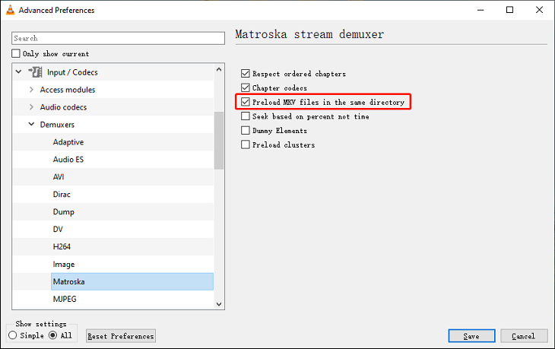
Task: Expand Access modules node
Action: (31, 90)
